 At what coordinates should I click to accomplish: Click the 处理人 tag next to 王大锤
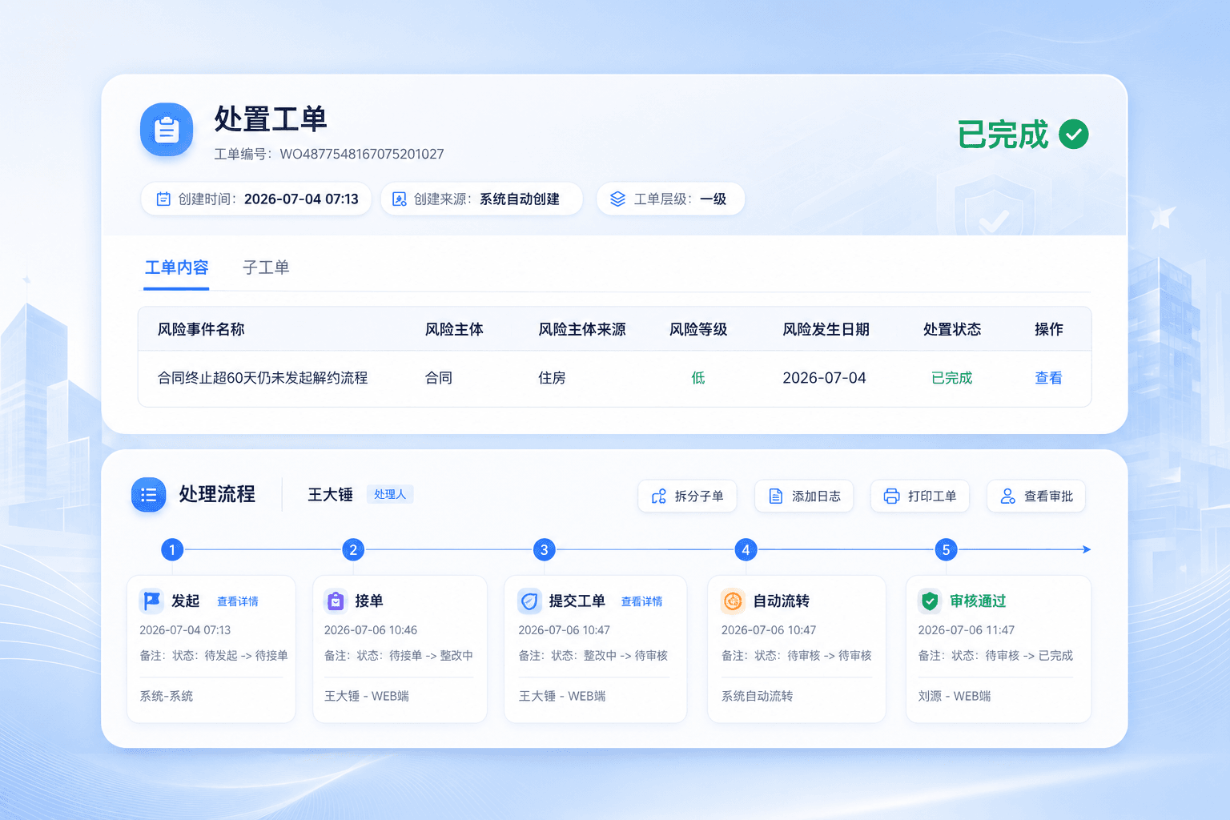tap(390, 494)
